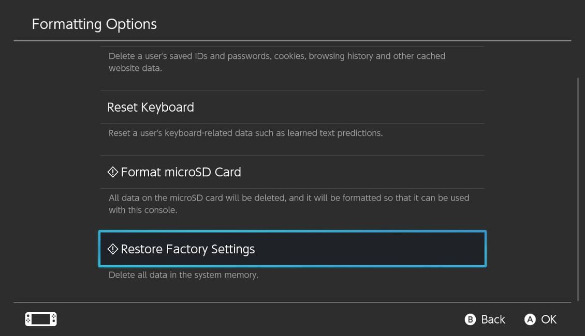The image size is (585, 336).
Task: Tap the circular B button icon
Action: (470, 319)
